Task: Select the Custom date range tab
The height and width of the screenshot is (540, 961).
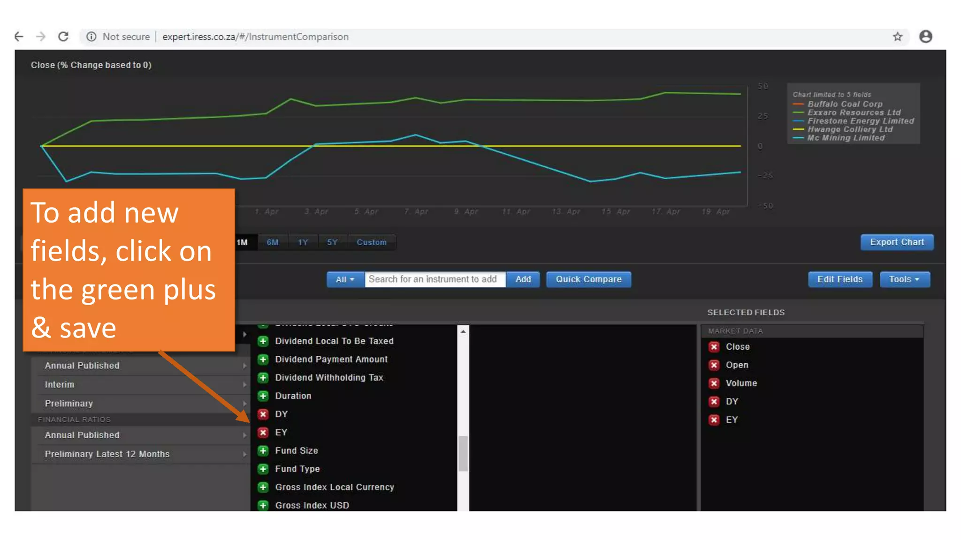Action: click(x=371, y=242)
